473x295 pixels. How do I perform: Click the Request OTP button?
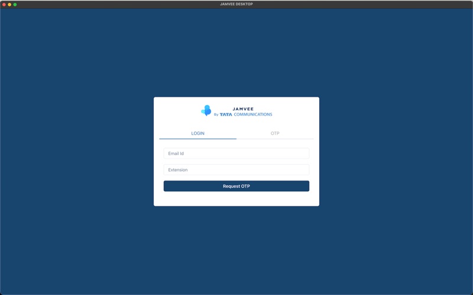pyautogui.click(x=236, y=186)
